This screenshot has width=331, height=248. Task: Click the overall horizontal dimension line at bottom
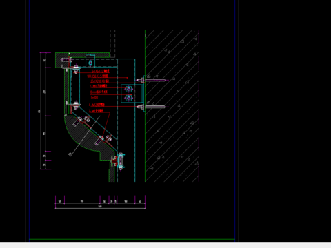click(100, 208)
